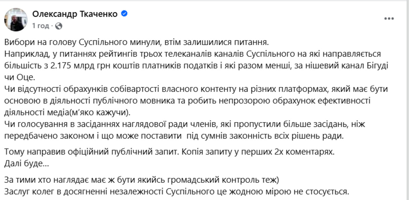Click the final line starting 'Заслуг колег'
The height and width of the screenshot is (200, 409).
[176, 191]
